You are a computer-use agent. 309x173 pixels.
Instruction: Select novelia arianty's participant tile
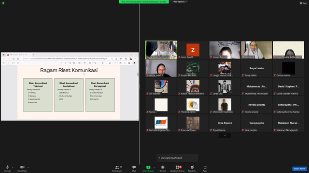[256, 105]
